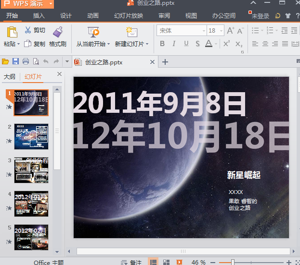Open the 审阅 ribbon tab
This screenshot has height=265, width=300.
[164, 16]
